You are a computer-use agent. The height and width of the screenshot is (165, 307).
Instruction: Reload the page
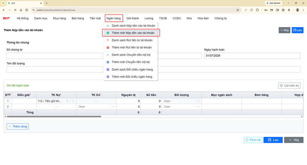point(15,10)
